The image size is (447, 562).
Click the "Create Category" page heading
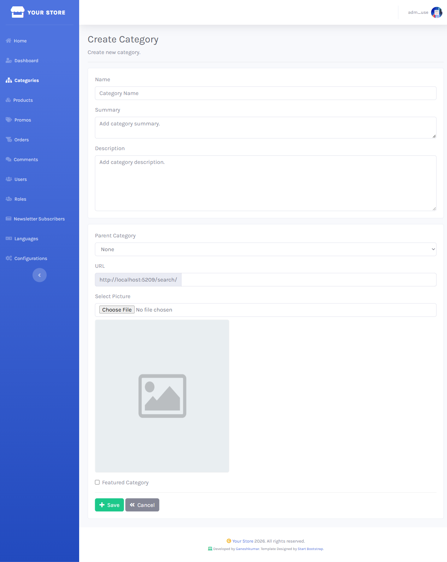[123, 39]
